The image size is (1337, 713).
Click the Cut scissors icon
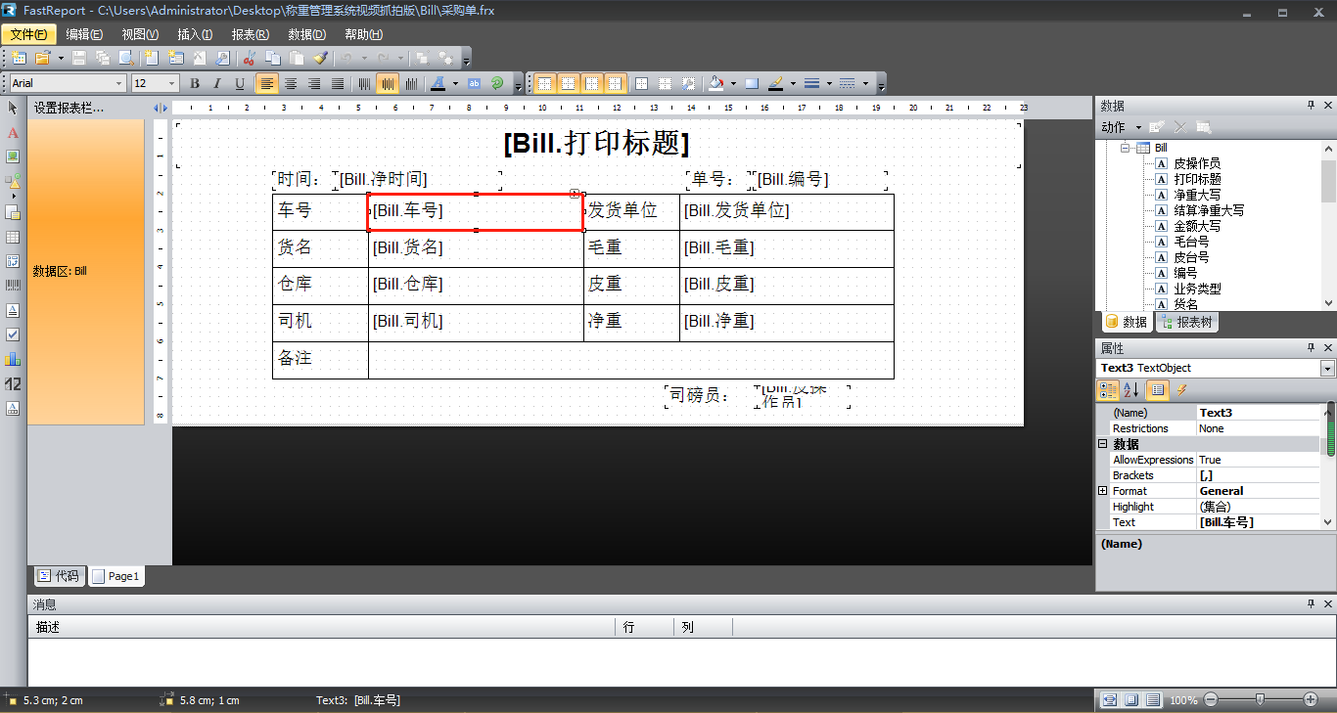point(249,59)
